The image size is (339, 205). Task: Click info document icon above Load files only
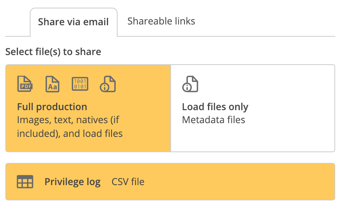click(190, 84)
